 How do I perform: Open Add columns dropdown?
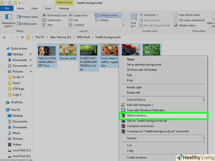point(151,20)
